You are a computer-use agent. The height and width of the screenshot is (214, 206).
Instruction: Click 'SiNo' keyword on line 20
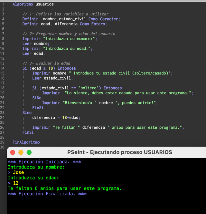click(x=37, y=98)
